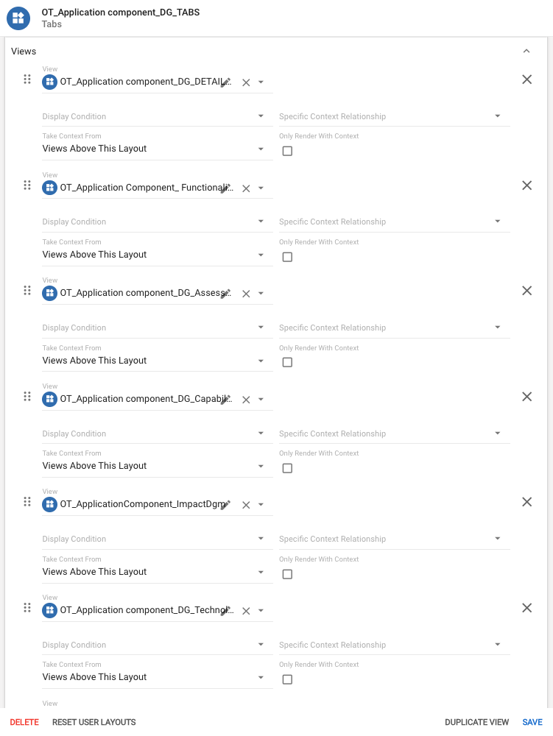Viewport: 553px width, 736px height.
Task: Clear the DG_Technol view selection
Action: (246, 611)
